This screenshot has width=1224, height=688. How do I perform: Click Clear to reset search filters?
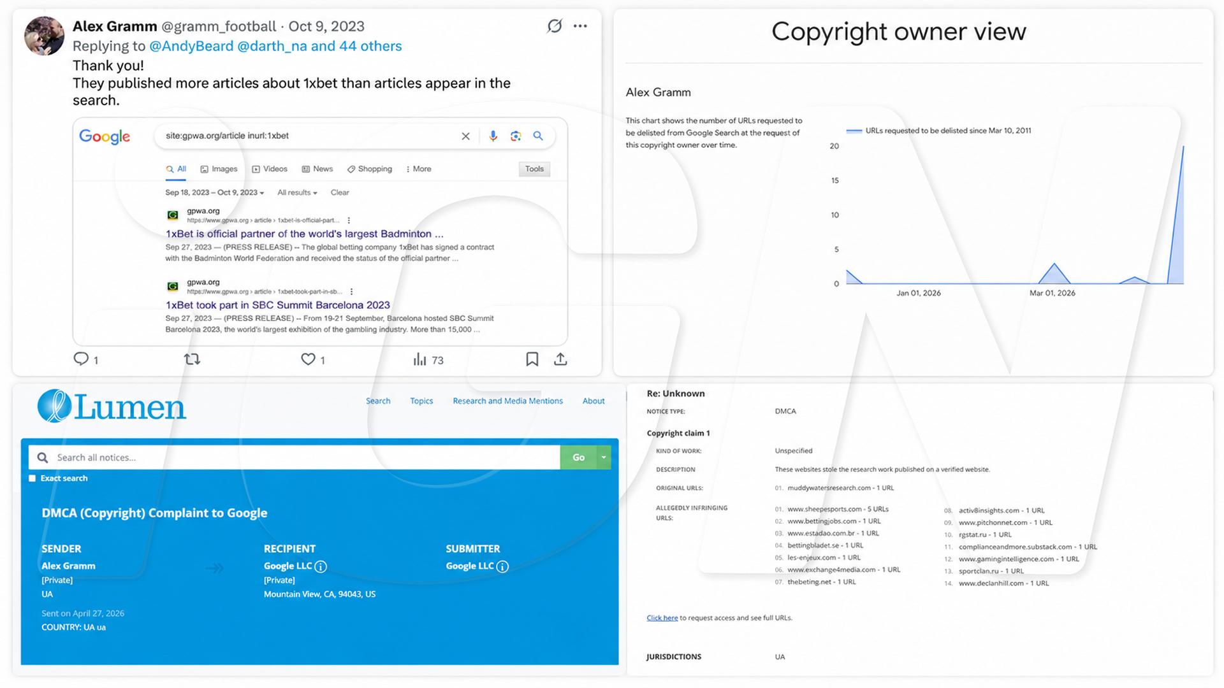[340, 192]
